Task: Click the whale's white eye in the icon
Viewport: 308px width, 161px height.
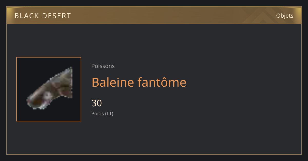Action: 47,96
